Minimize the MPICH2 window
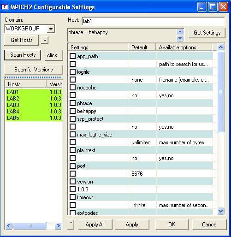Viewport: 231px width, 237px height. 201,7
